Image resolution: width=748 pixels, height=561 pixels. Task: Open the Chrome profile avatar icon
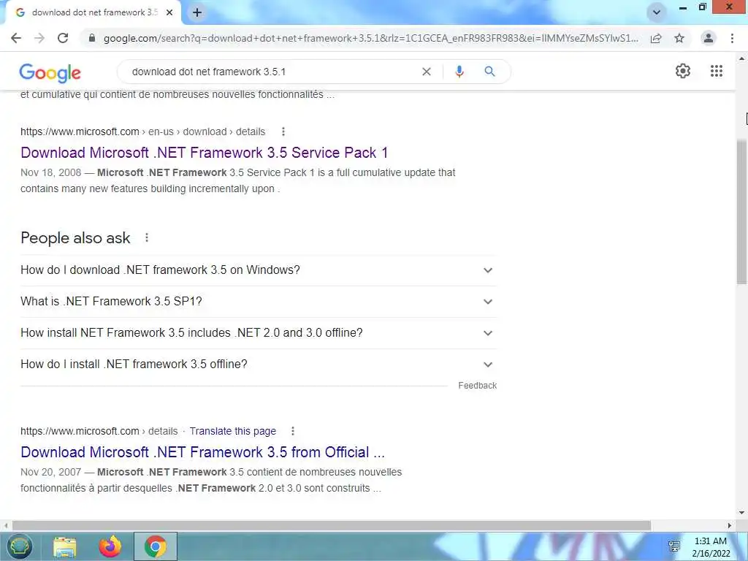pos(709,38)
